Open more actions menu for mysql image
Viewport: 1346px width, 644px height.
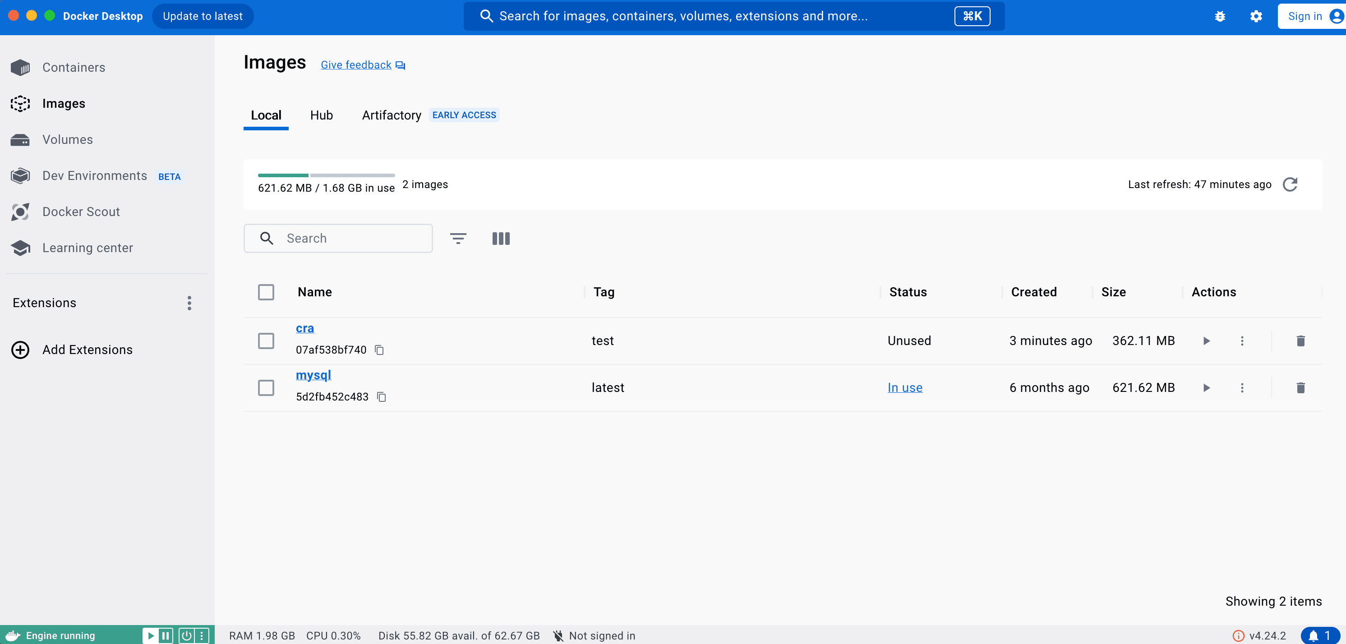tap(1242, 387)
